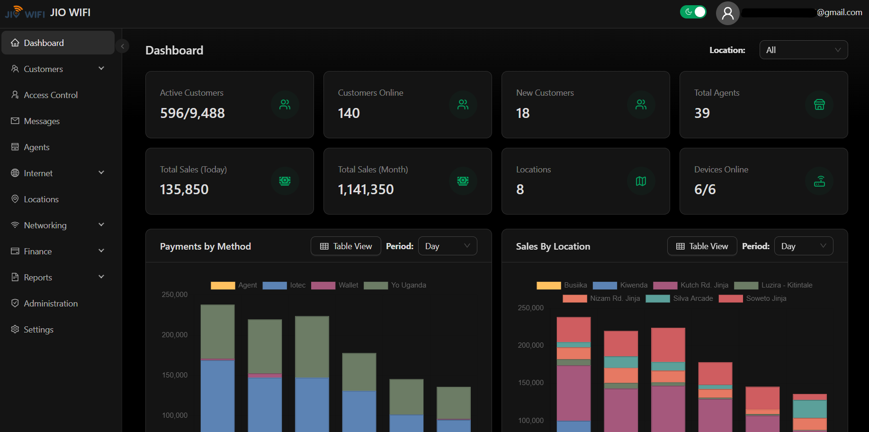Image resolution: width=869 pixels, height=432 pixels.
Task: Click the New Customers card icon
Action: (x=641, y=105)
